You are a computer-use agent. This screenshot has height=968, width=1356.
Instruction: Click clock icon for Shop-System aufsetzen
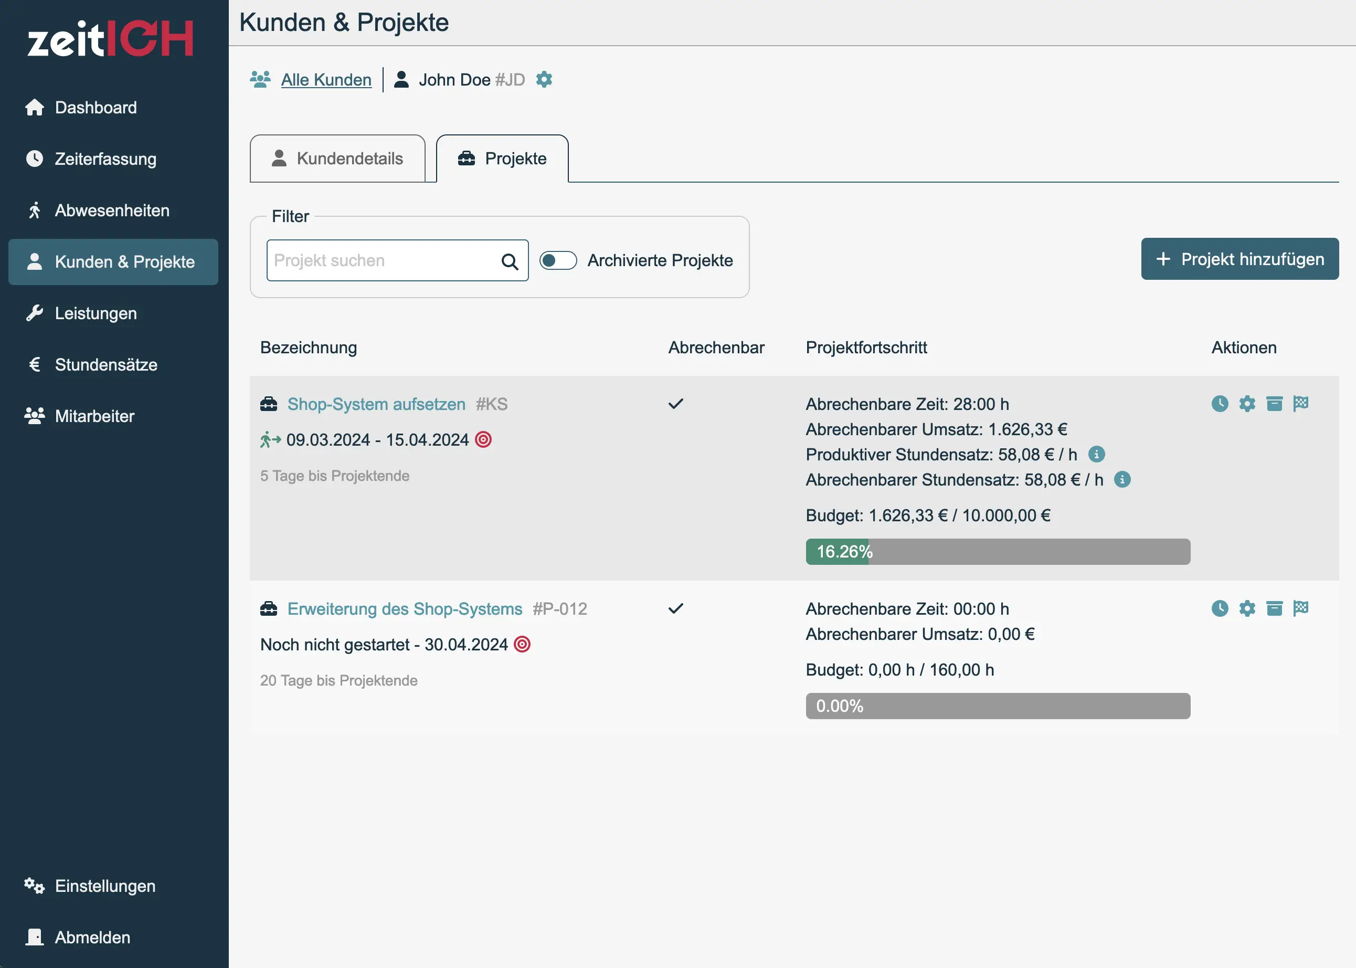point(1220,404)
